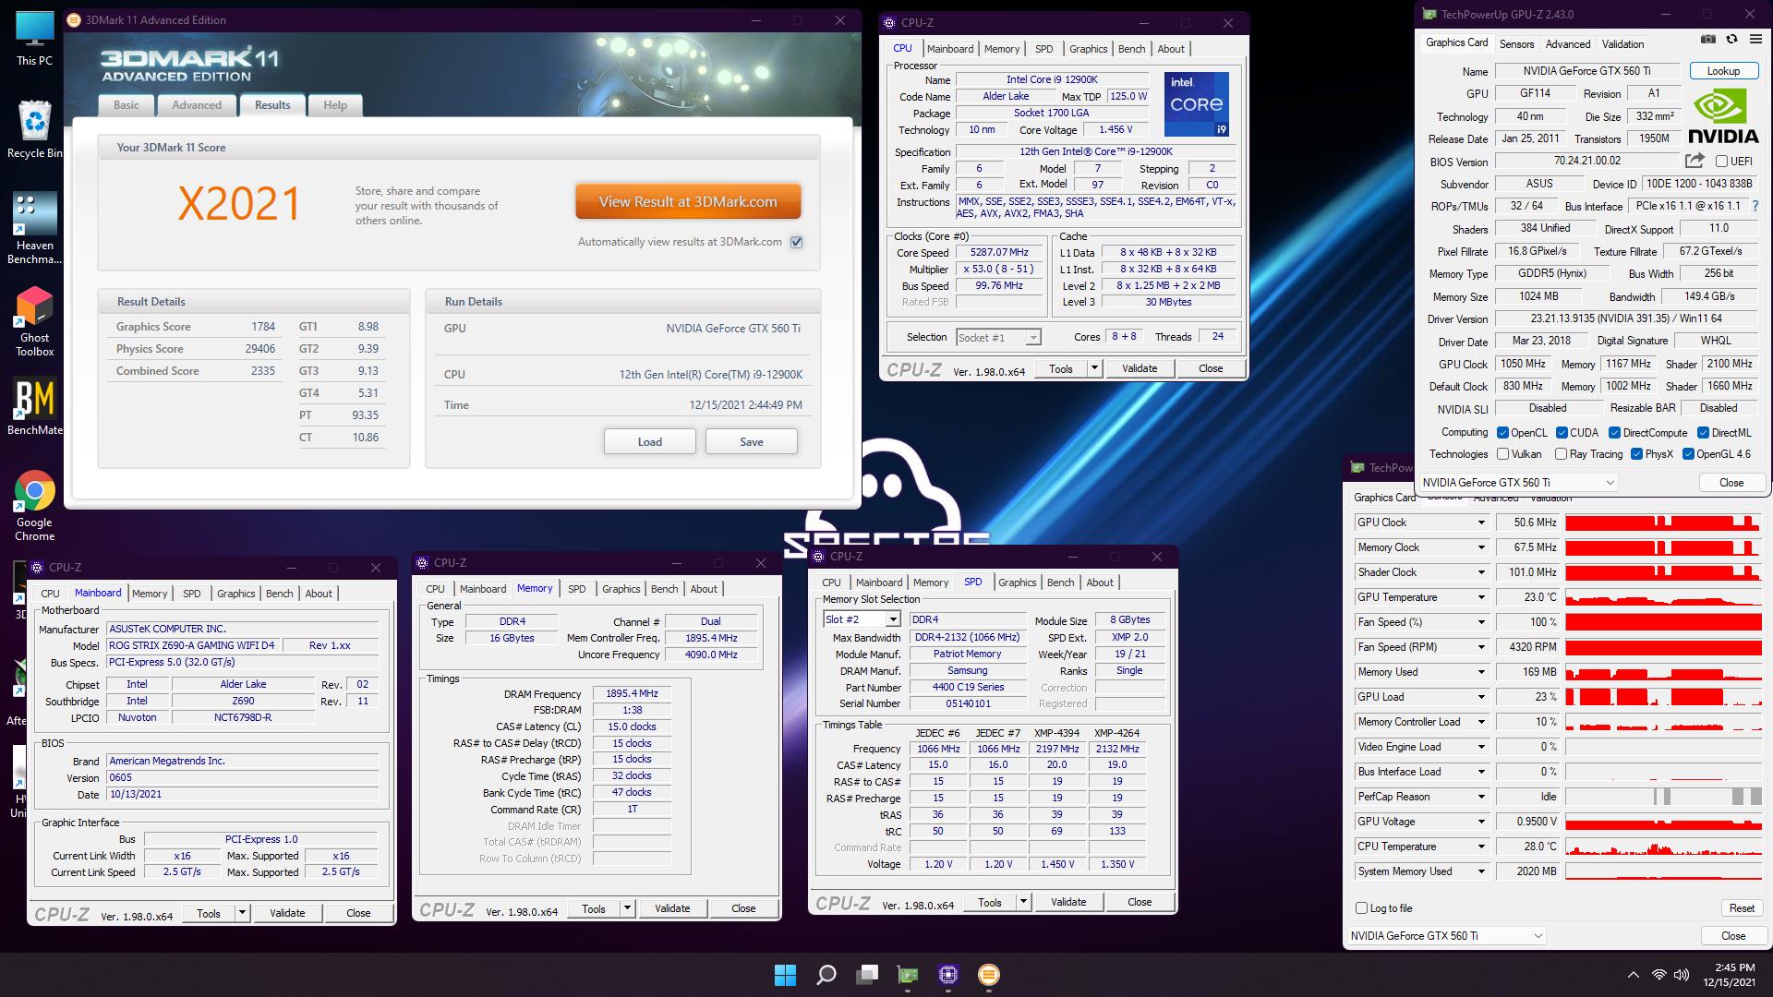Enable Log to file checkbox
1773x997 pixels.
point(1361,908)
